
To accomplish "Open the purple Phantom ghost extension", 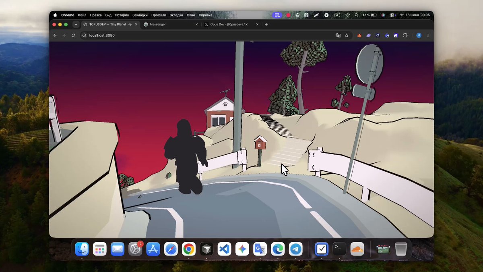I will 368,35.
